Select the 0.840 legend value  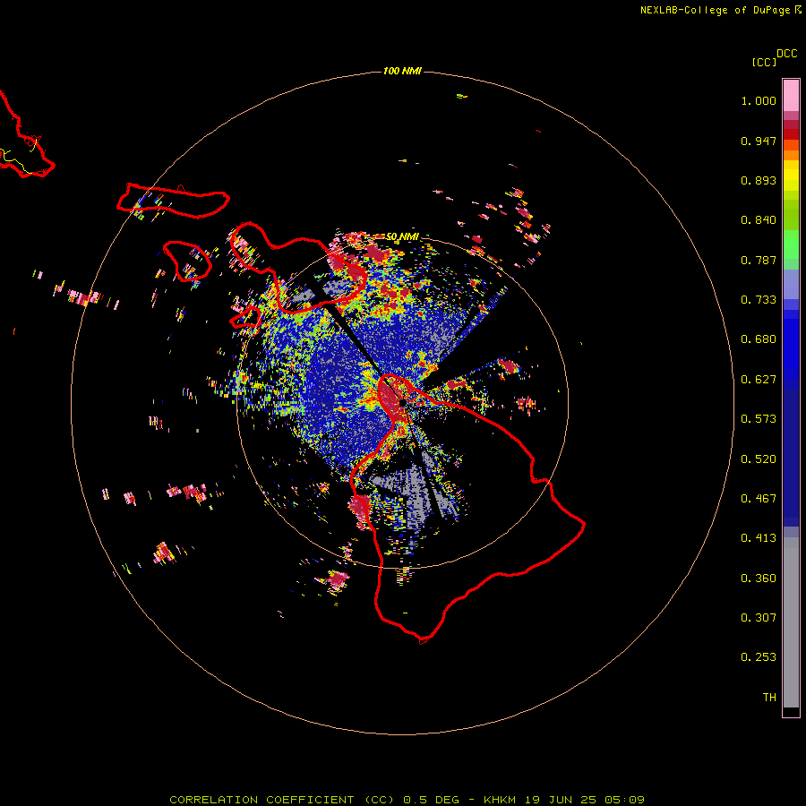(x=759, y=220)
